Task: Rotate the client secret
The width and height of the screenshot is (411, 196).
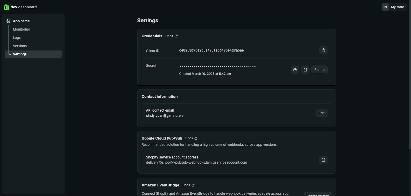Action: (319, 70)
